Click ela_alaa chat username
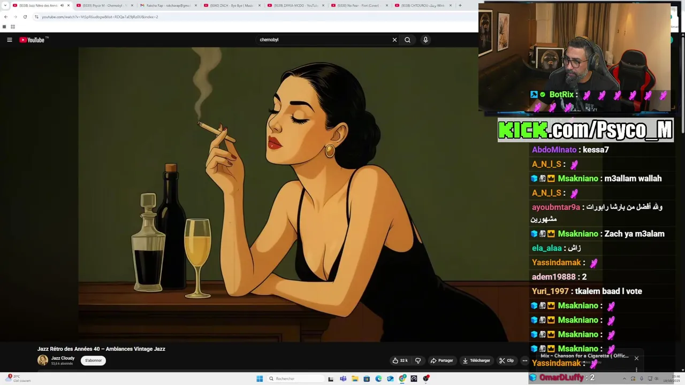The width and height of the screenshot is (685, 385). 547,248
